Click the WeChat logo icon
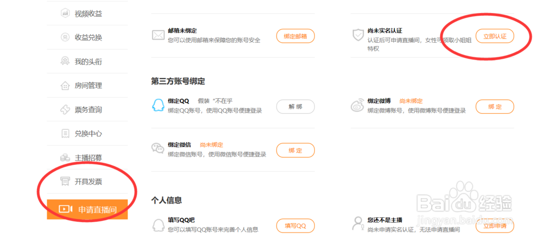This screenshot has width=543, height=239. pyautogui.click(x=157, y=149)
